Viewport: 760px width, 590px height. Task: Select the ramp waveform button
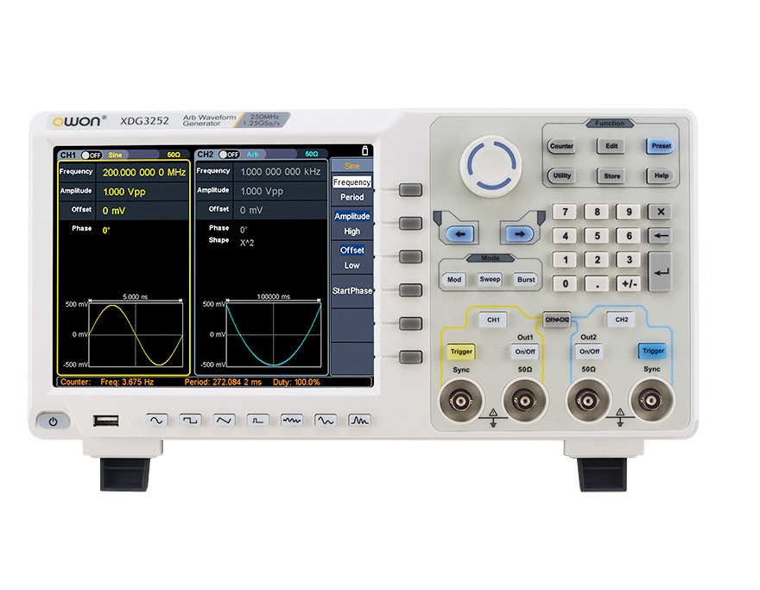[224, 421]
